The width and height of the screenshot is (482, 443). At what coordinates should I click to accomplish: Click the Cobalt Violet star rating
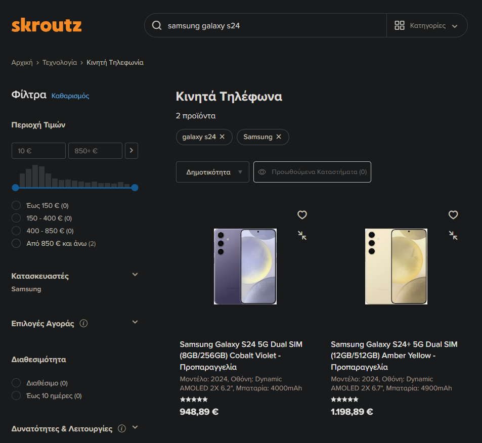pos(194,400)
